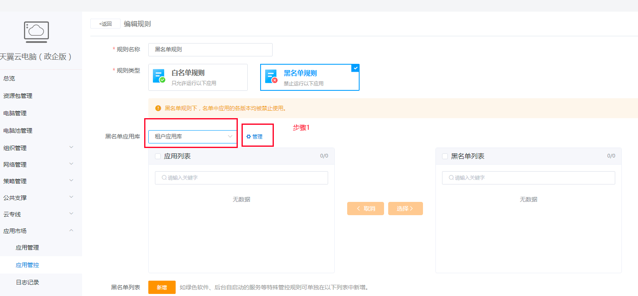This screenshot has width=638, height=296.
Task: Click the cloud desktop logo above 天翼云电脑（政企版）
Action: tap(36, 31)
